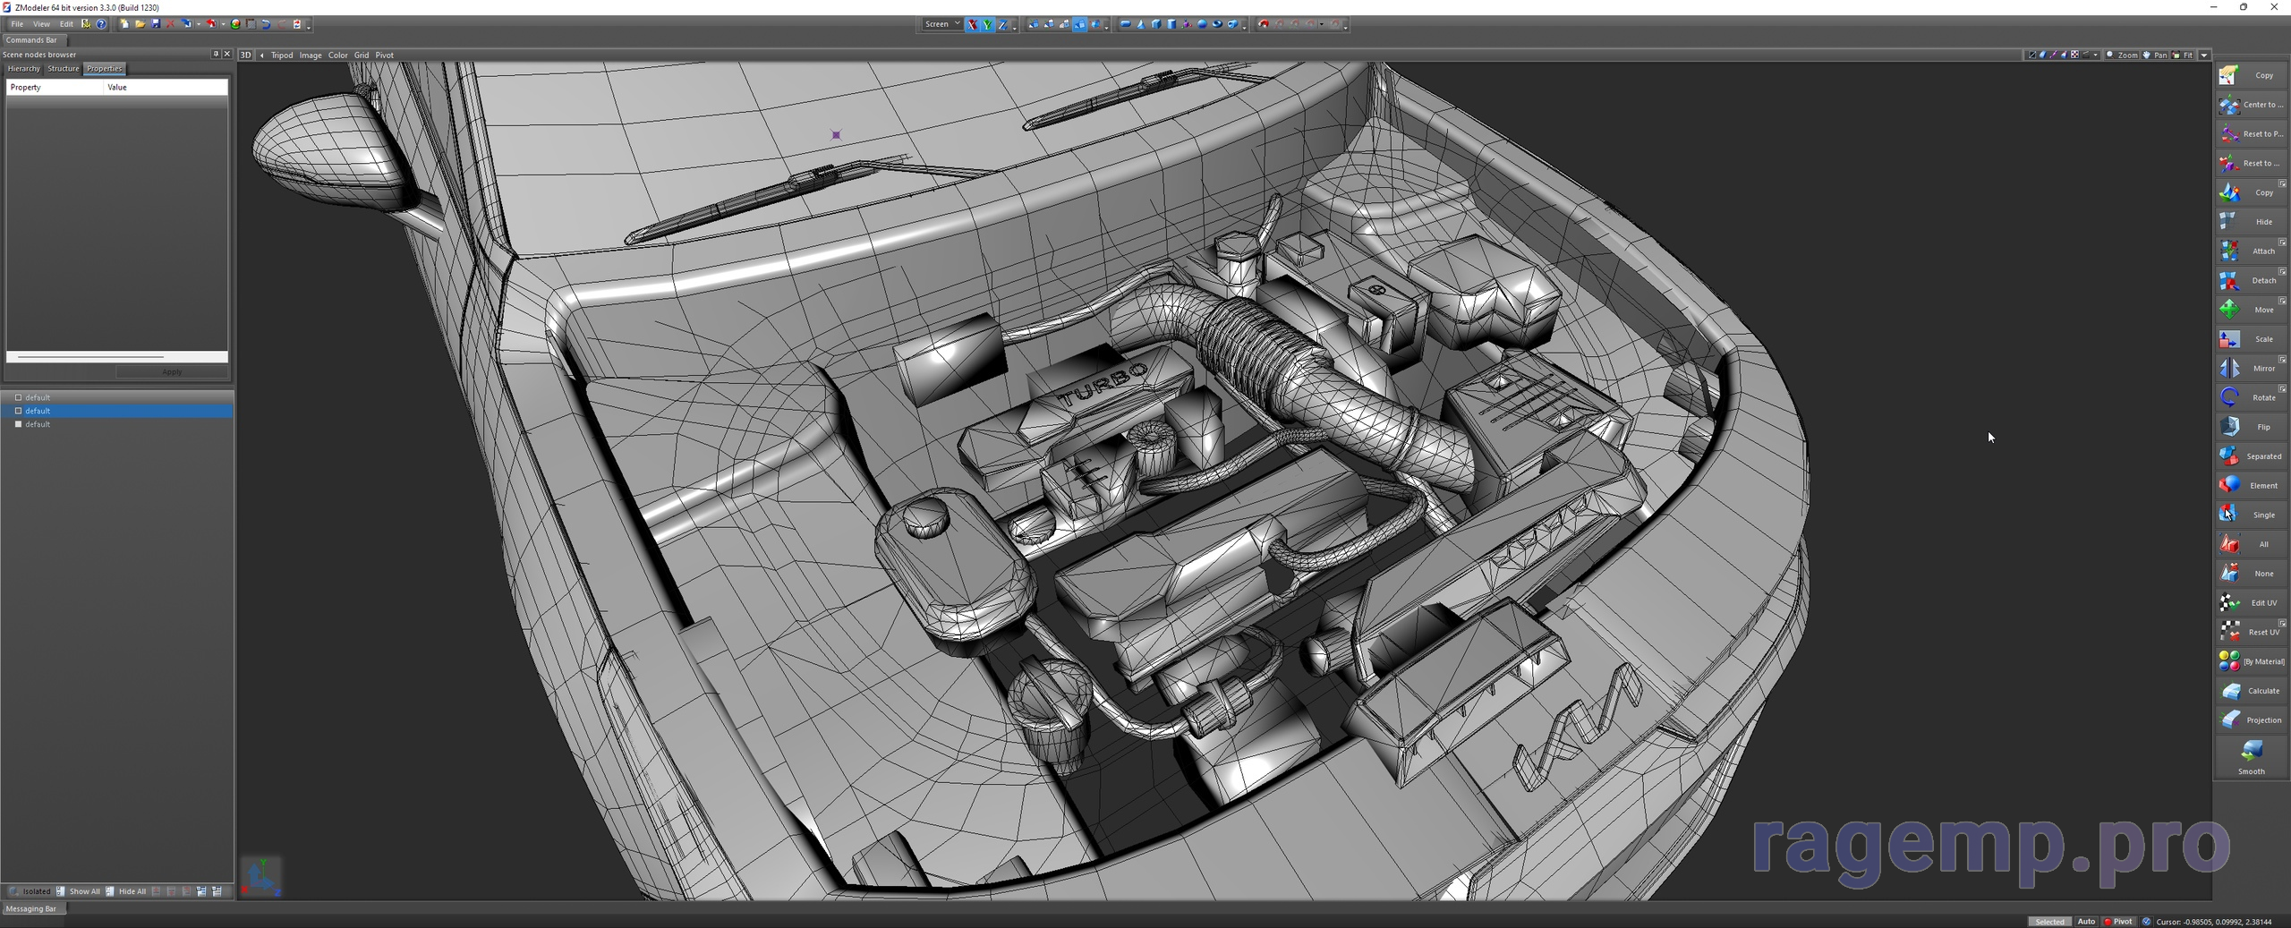Click the blue Undo arrow icon

coord(266,24)
